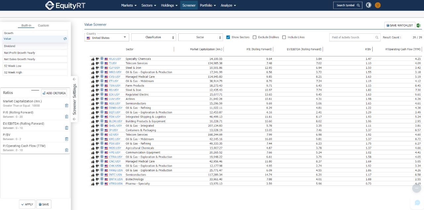This screenshot has width=424, height=210.
Task: Click the grey floating round button above chat
Action: click(417, 188)
